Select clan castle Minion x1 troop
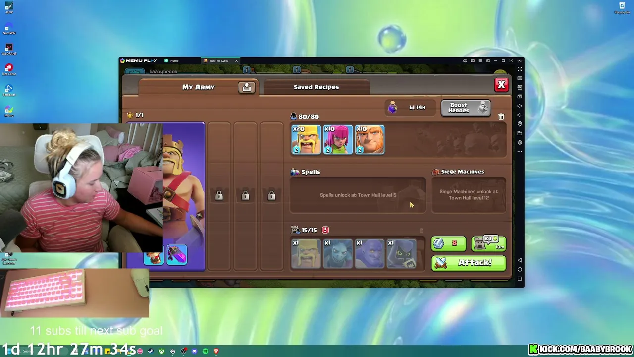The image size is (634, 357). [x=338, y=254]
